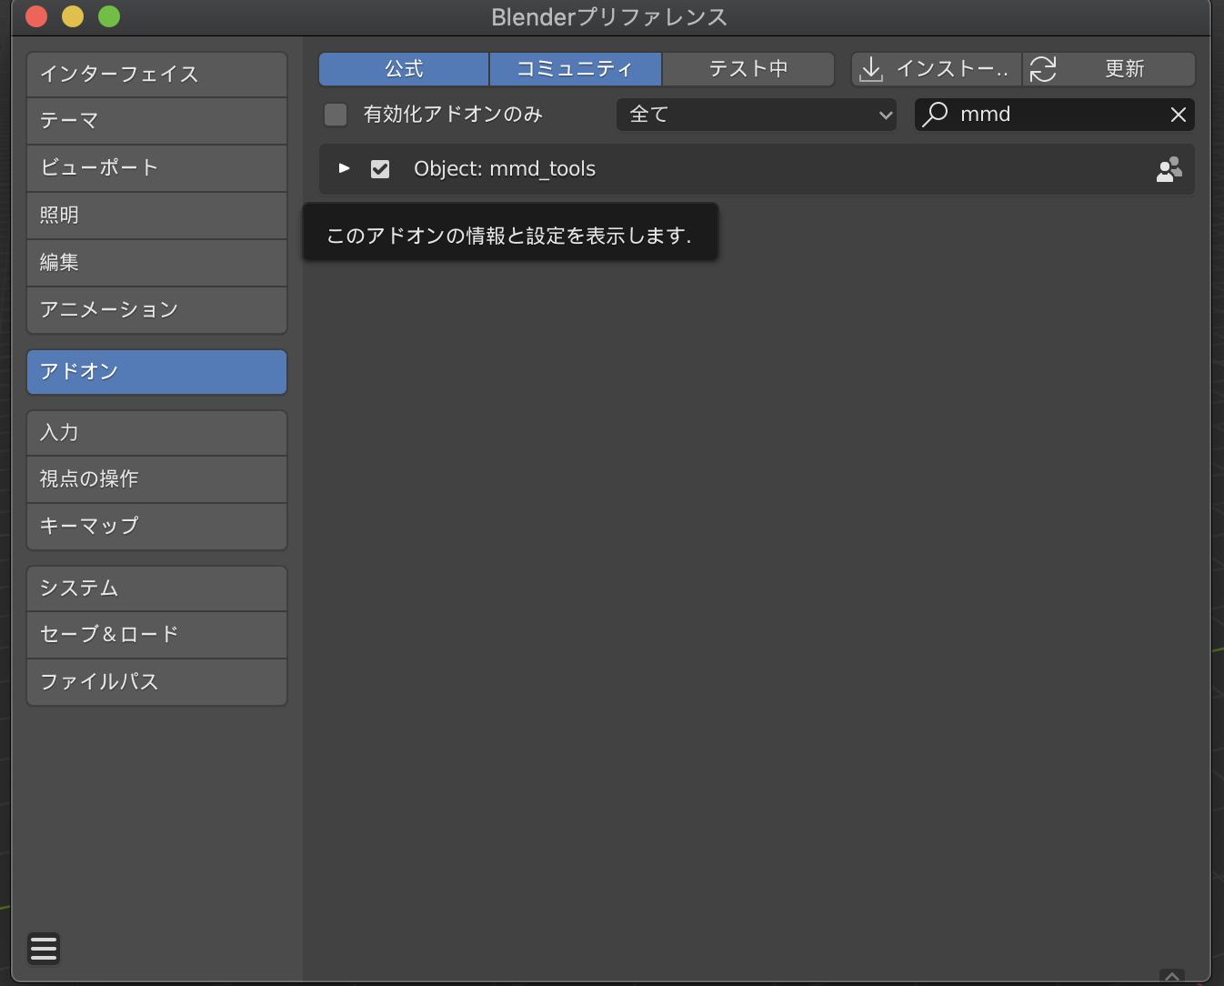1224x986 pixels.
Task: Open the アニメーション preferences tab
Action: (157, 310)
